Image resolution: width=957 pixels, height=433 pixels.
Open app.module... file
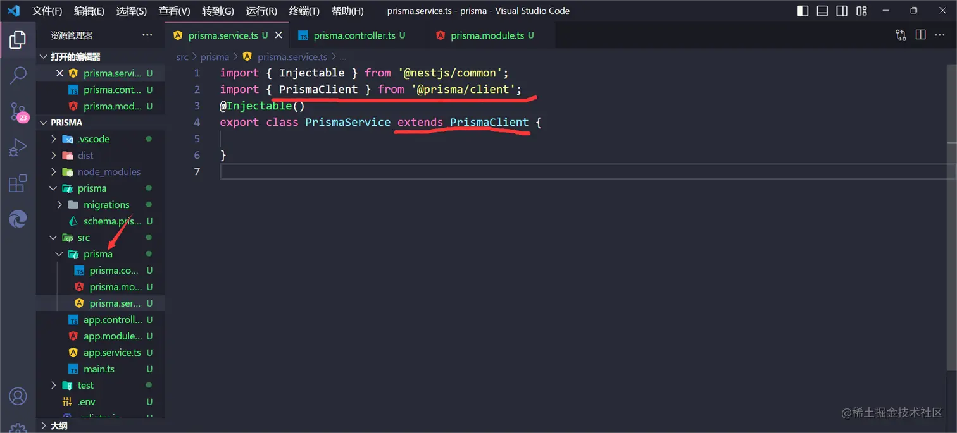100,336
